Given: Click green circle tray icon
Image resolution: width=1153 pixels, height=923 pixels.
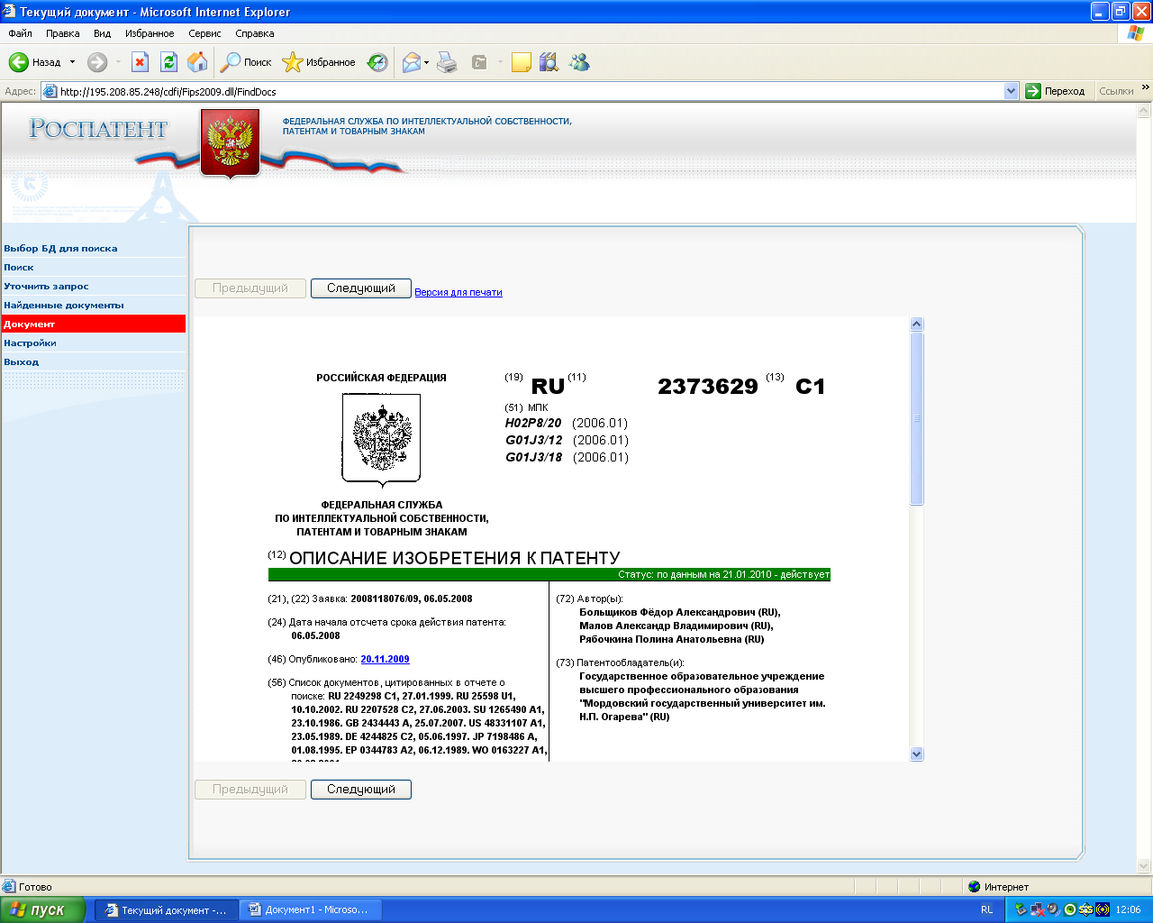Looking at the screenshot, I should pyautogui.click(x=1069, y=910).
